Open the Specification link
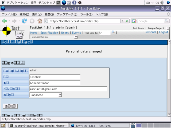 (49, 33)
